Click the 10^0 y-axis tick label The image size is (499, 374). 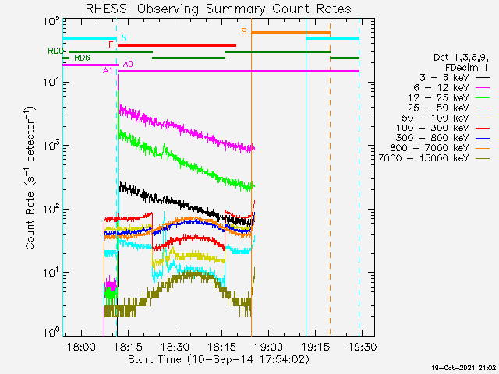[x=51, y=333]
